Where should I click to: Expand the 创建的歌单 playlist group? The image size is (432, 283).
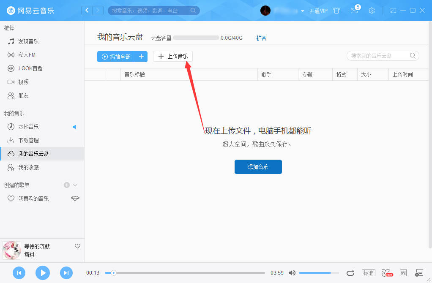click(x=75, y=185)
